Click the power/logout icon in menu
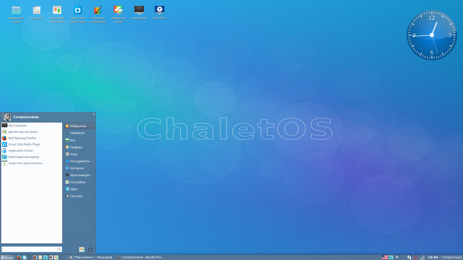Viewport: 463px width, 260px height. pos(90,249)
